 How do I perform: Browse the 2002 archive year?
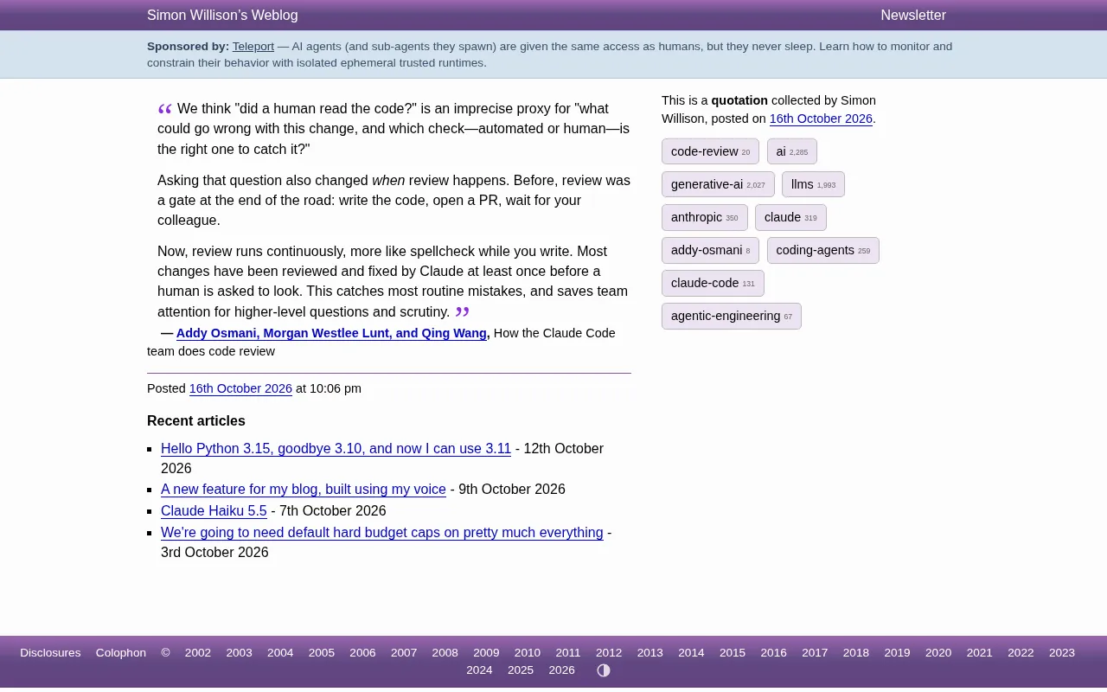click(x=197, y=653)
